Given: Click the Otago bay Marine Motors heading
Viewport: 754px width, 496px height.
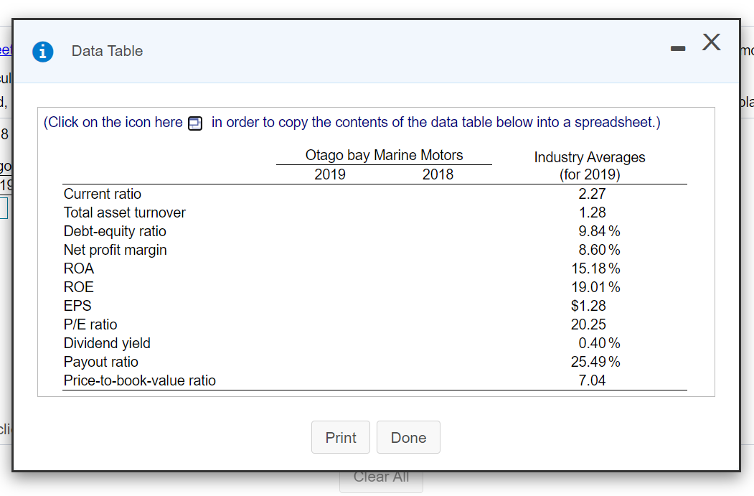Looking at the screenshot, I should pos(384,155).
